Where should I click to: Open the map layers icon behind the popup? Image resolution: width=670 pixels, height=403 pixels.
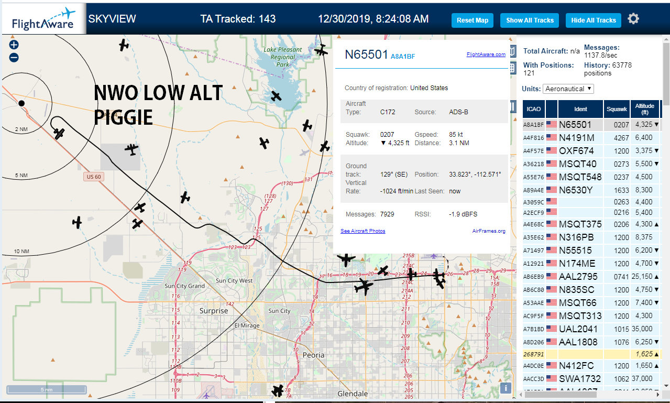pyautogui.click(x=513, y=51)
